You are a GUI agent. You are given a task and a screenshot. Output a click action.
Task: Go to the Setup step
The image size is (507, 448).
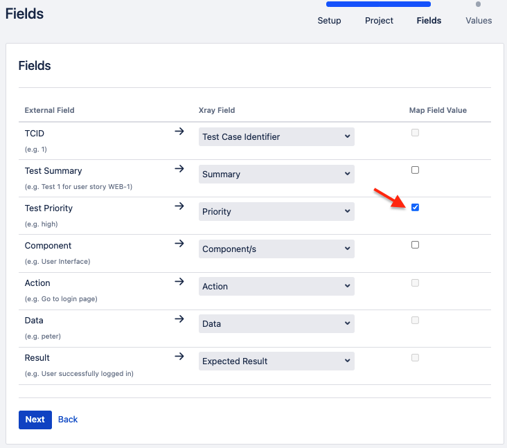(329, 21)
